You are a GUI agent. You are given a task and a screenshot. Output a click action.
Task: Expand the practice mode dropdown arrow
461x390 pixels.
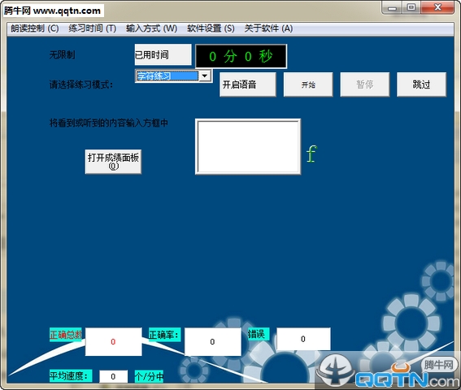click(x=205, y=76)
